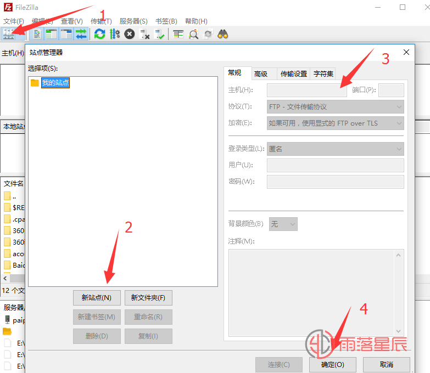Open the Site Manager toolbar icon
Screen dimensions: 430x373
[x=8, y=34]
